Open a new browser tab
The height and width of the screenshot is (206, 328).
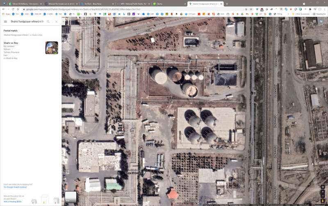227,4
